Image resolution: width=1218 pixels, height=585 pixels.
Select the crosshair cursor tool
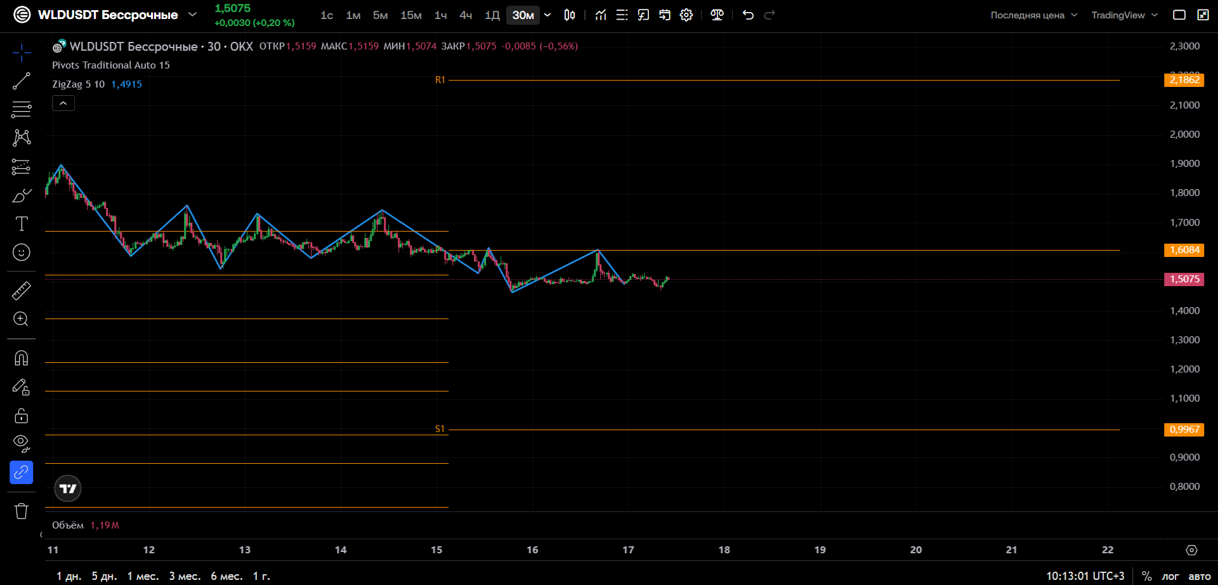pyautogui.click(x=22, y=53)
